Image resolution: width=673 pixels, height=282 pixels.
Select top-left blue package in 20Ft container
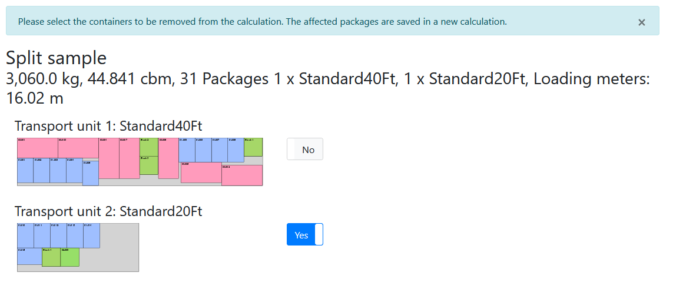click(x=25, y=235)
